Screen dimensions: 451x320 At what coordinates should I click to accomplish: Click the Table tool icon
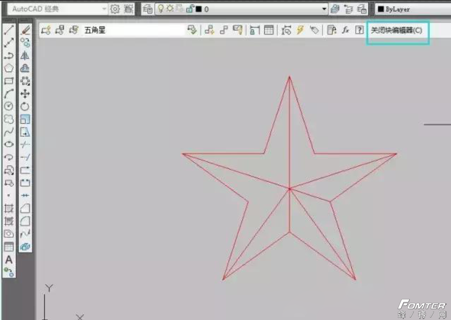(x=9, y=246)
